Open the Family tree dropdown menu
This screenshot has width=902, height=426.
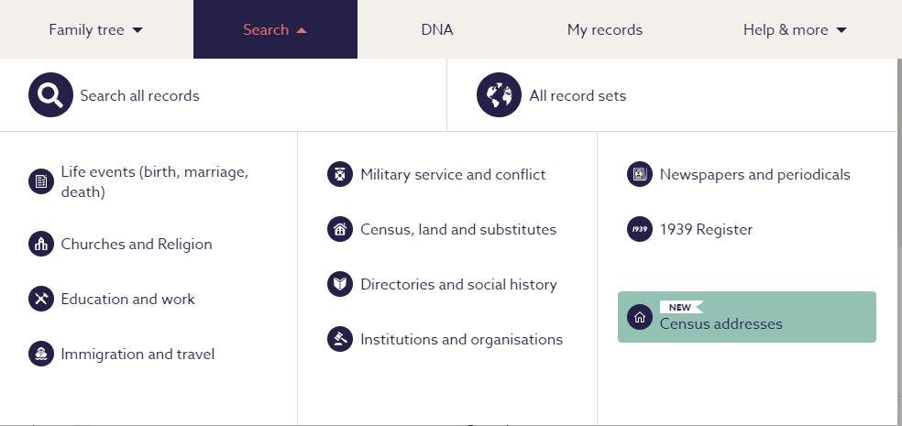click(96, 29)
